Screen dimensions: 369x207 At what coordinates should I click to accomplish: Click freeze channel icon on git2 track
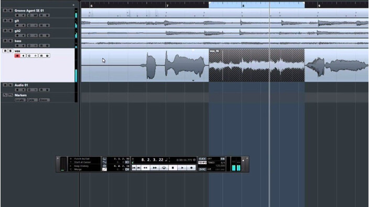[35, 36]
